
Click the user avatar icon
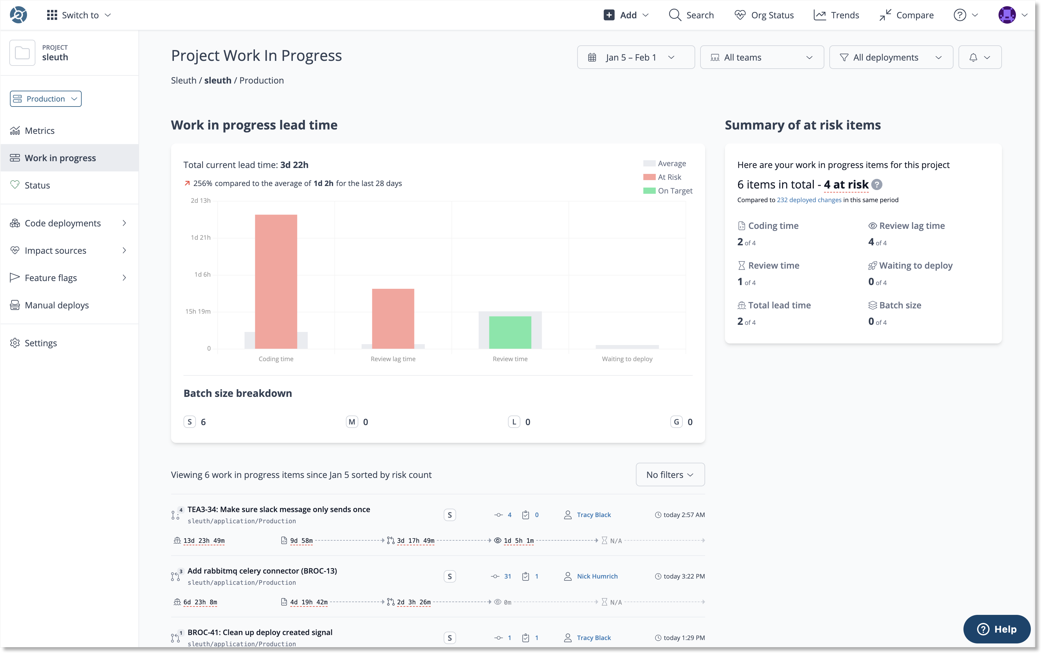[x=1007, y=15]
